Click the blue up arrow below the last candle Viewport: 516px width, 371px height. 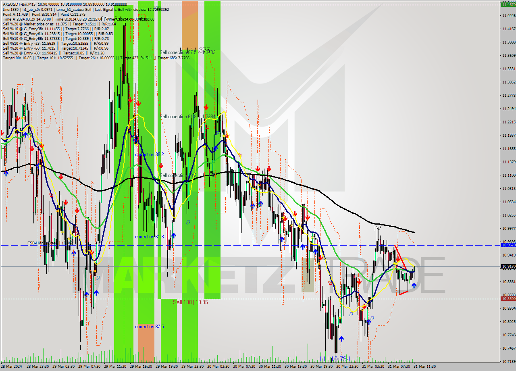tap(414, 286)
